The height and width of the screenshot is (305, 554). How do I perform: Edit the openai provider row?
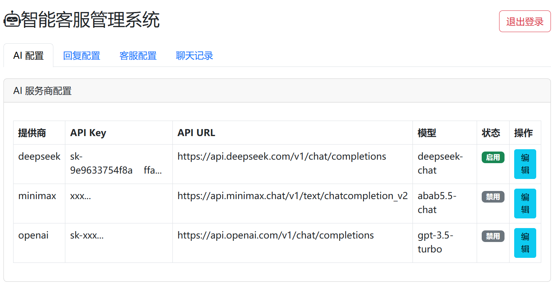point(525,243)
